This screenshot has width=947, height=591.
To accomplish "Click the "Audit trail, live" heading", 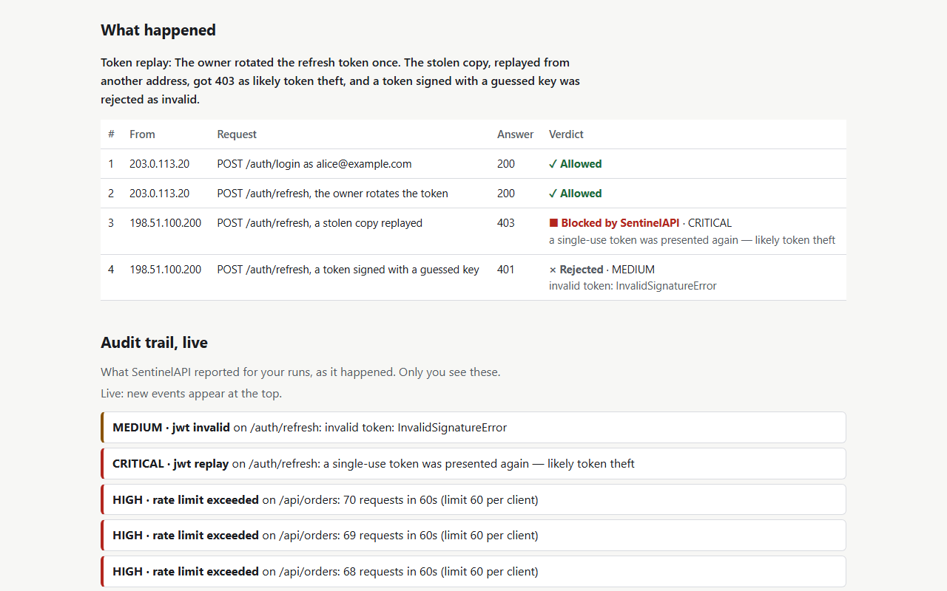I will click(x=154, y=343).
